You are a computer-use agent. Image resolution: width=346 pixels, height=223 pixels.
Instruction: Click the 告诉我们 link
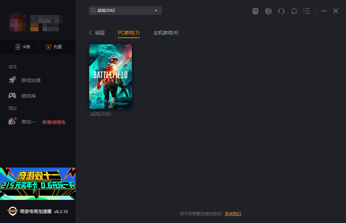tap(233, 214)
